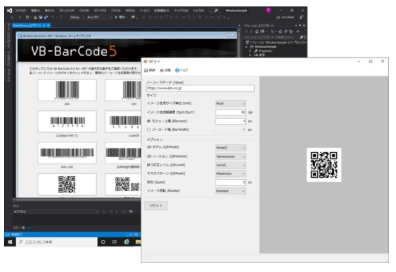Image resolution: width=396 pixels, height=272 pixels.
Task: Click the Windows taskbar search box
Action: pos(57,242)
